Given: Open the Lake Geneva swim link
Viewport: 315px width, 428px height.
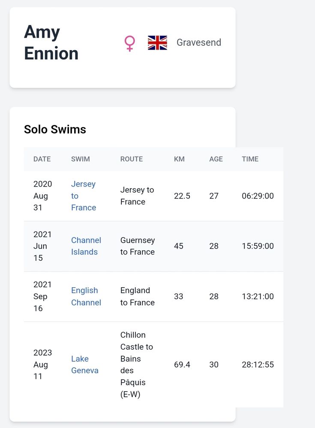Looking at the screenshot, I should 84,365.
